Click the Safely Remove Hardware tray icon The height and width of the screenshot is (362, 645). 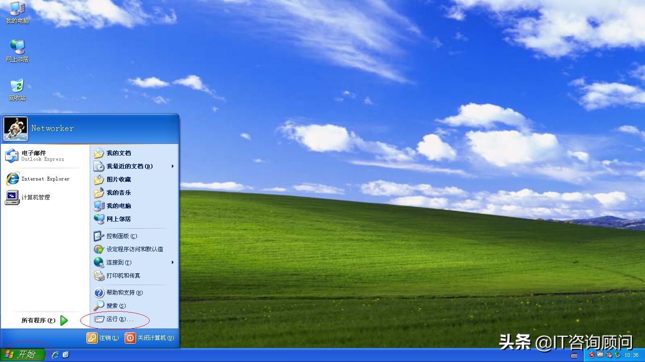(x=618, y=355)
